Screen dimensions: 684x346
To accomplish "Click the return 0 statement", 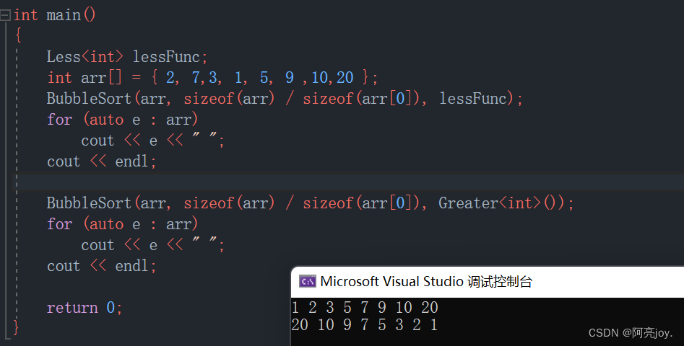I will point(85,308).
